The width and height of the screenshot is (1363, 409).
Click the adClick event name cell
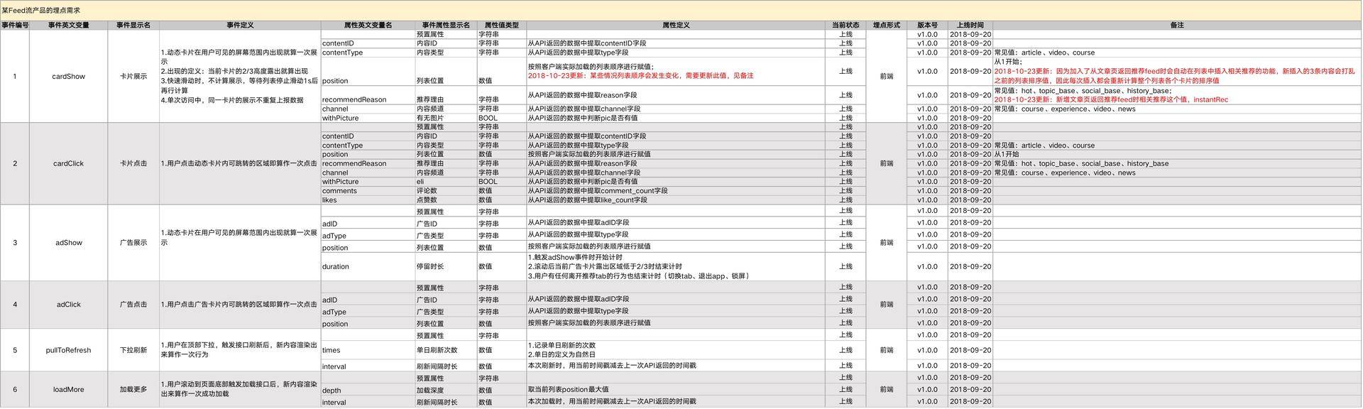coord(69,305)
